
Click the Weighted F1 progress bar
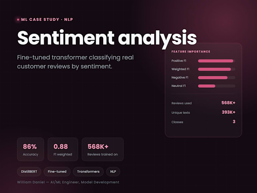coord(217,69)
